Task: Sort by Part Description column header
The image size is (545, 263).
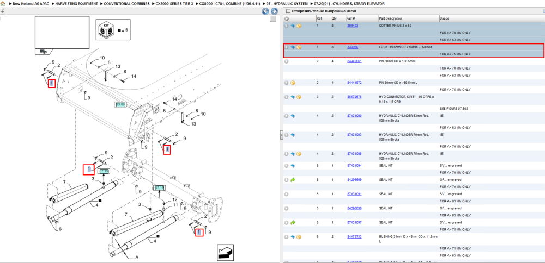Action: pos(390,18)
